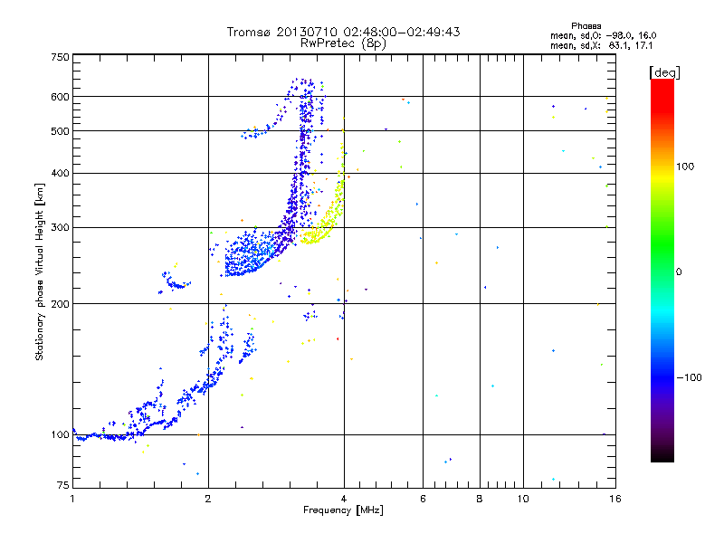The image size is (724, 543).
Task: Click the y-axis tick label '300'
Action: tap(60, 228)
